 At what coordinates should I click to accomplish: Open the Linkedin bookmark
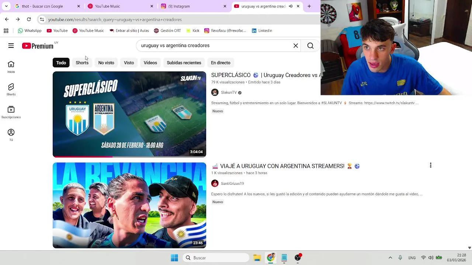[262, 31]
